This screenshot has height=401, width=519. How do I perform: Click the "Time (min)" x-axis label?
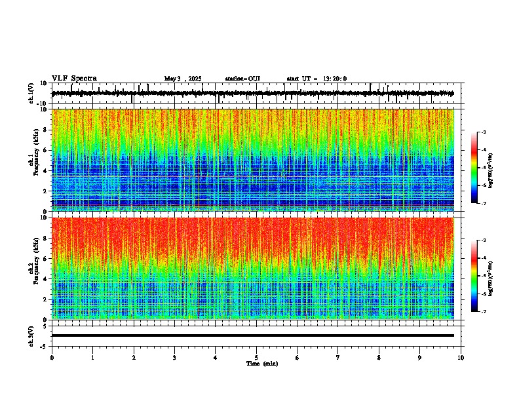[262, 364]
